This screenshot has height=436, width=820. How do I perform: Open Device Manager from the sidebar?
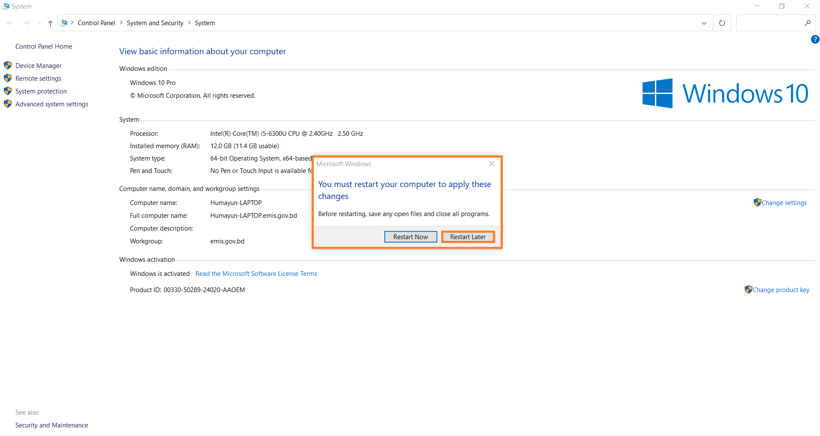[38, 66]
